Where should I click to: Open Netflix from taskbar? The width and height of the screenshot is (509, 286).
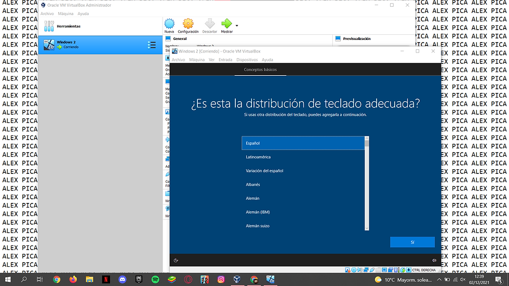click(106, 280)
